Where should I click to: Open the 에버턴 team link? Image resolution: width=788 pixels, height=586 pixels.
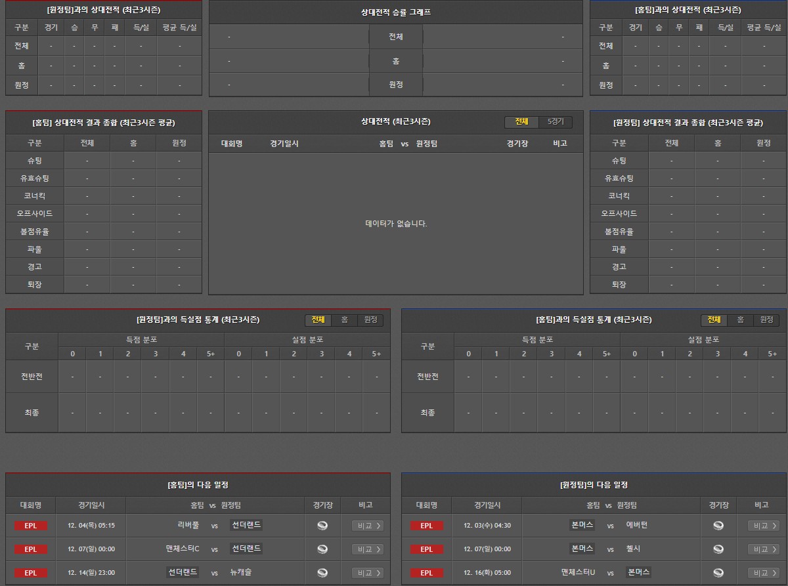point(636,526)
